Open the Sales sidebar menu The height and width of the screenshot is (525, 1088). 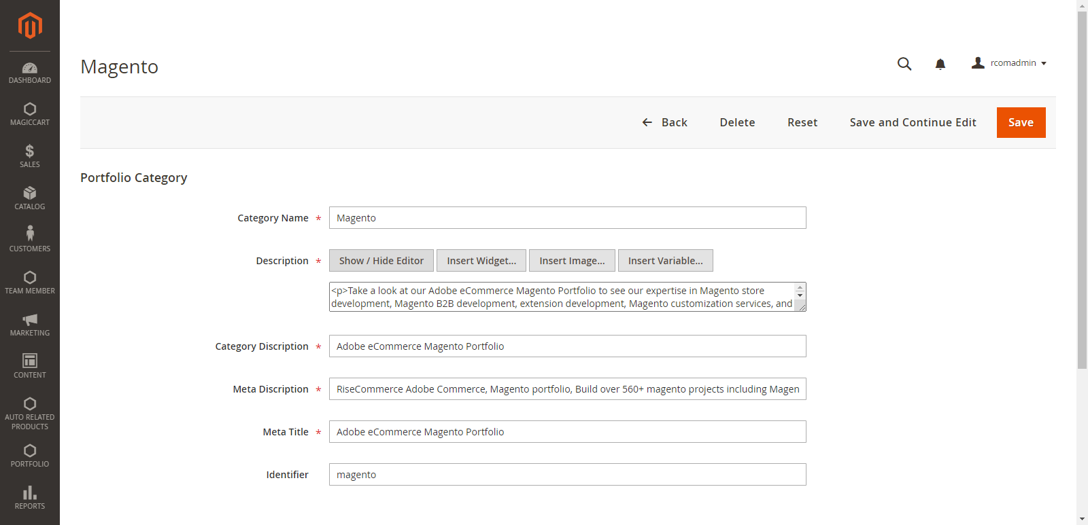click(x=30, y=156)
